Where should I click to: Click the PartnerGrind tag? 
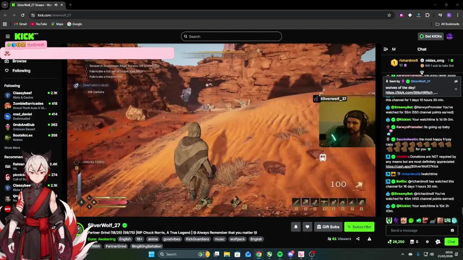pos(116,246)
